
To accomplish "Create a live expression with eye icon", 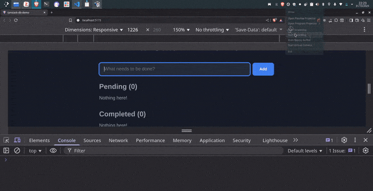I will tap(53, 151).
